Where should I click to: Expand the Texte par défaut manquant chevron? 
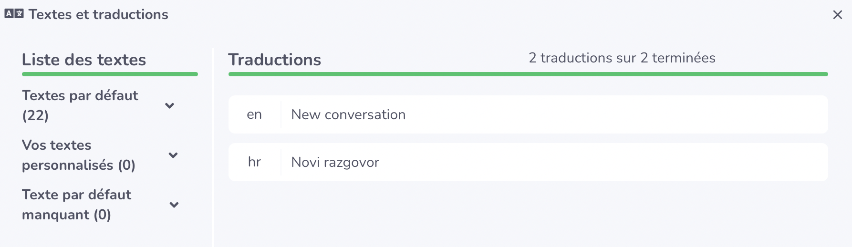click(x=174, y=205)
